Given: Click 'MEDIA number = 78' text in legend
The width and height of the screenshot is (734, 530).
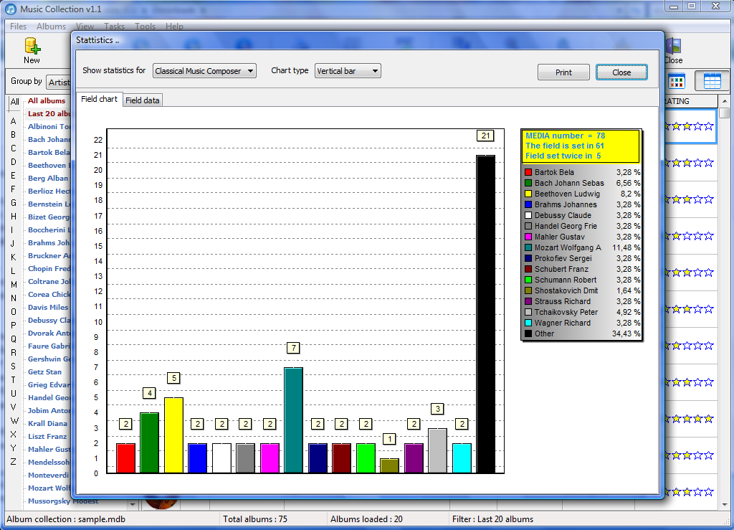Looking at the screenshot, I should (565, 136).
